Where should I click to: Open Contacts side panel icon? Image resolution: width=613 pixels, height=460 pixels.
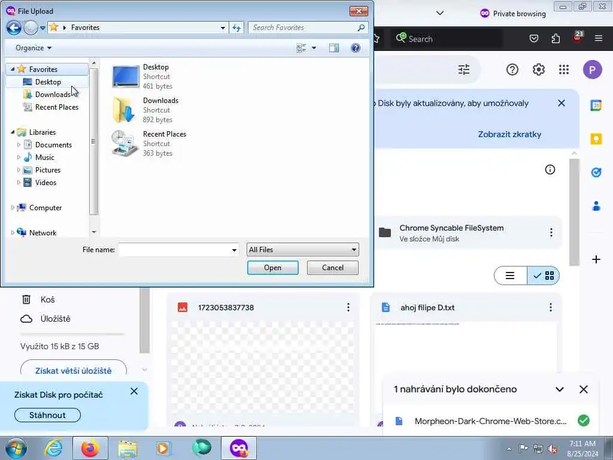pos(596,206)
